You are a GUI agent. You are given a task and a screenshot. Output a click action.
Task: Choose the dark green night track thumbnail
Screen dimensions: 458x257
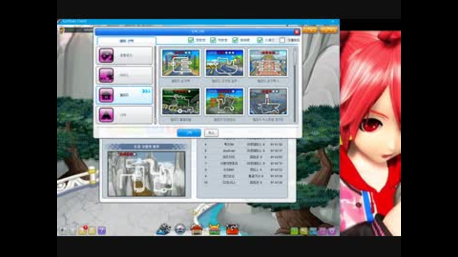click(181, 101)
